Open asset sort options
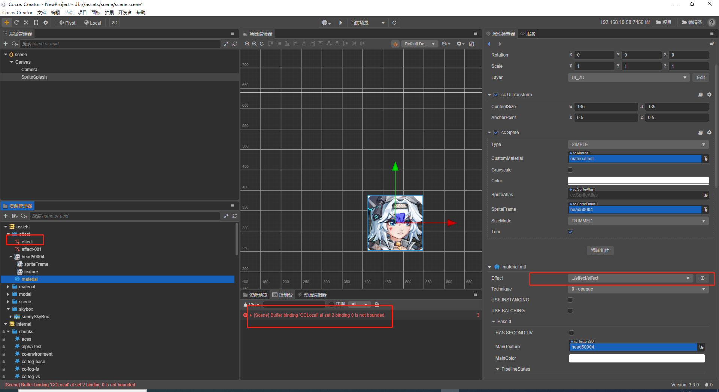Screen dimensions: 719x392 point(15,216)
